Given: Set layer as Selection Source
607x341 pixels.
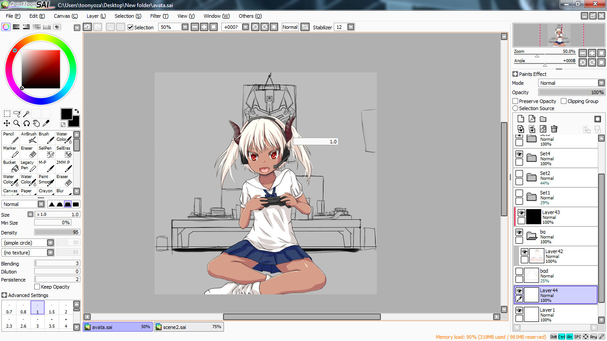Looking at the screenshot, I should [515, 108].
